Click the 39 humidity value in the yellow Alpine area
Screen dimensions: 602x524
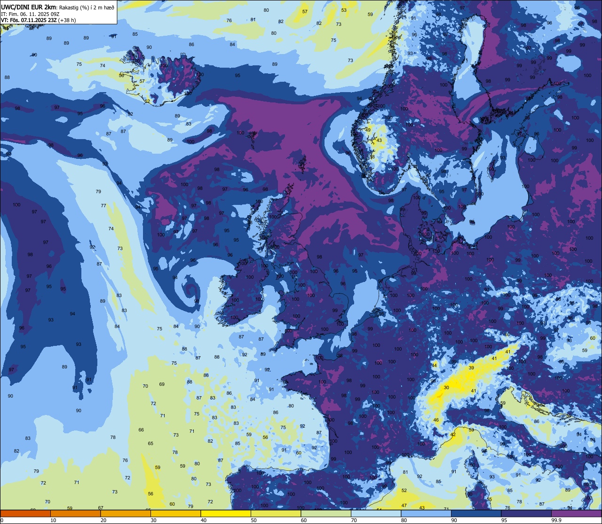click(x=471, y=368)
